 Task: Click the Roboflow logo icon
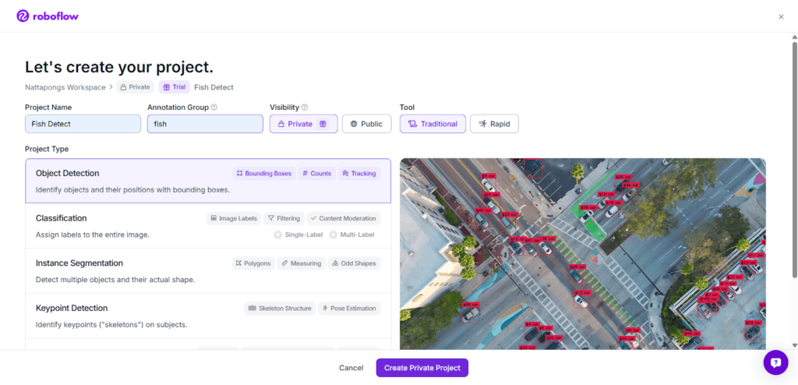[23, 16]
